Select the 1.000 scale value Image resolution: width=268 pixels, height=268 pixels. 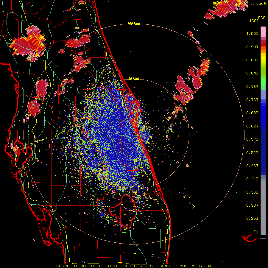(252, 33)
